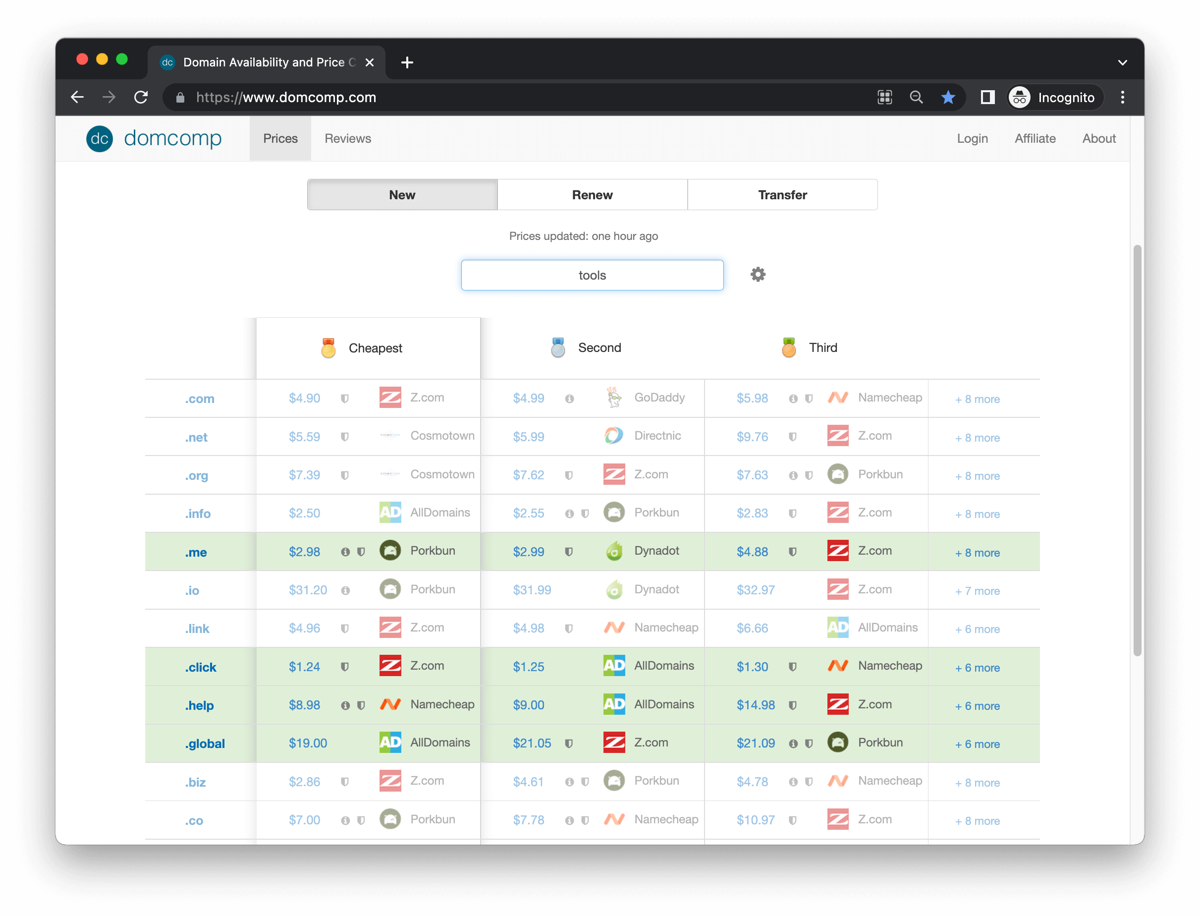Click Porkbun logo in .me row
1200x918 pixels.
coord(390,550)
